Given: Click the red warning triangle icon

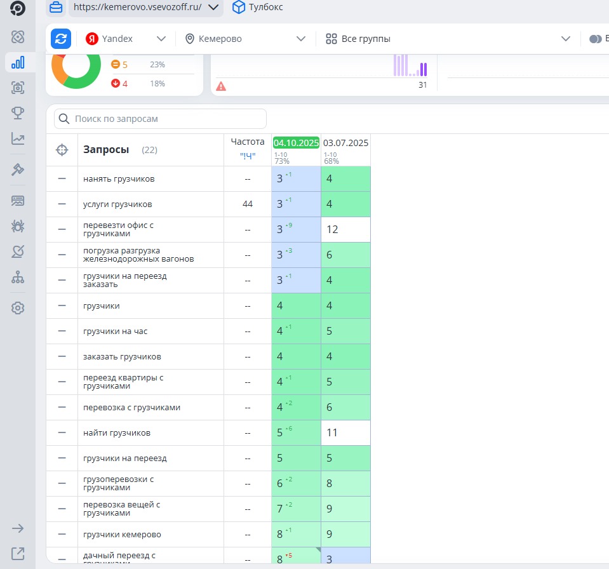Looking at the screenshot, I should click(221, 86).
